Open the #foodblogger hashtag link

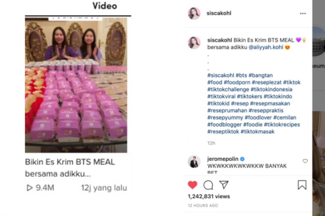point(224,124)
